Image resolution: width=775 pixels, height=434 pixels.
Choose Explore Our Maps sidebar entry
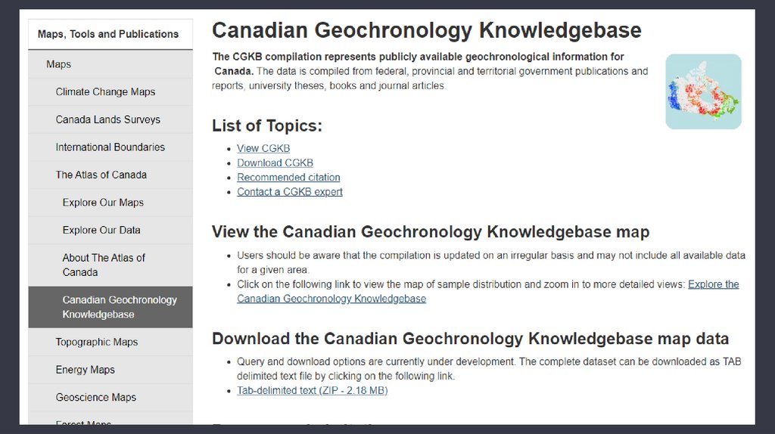tap(103, 203)
